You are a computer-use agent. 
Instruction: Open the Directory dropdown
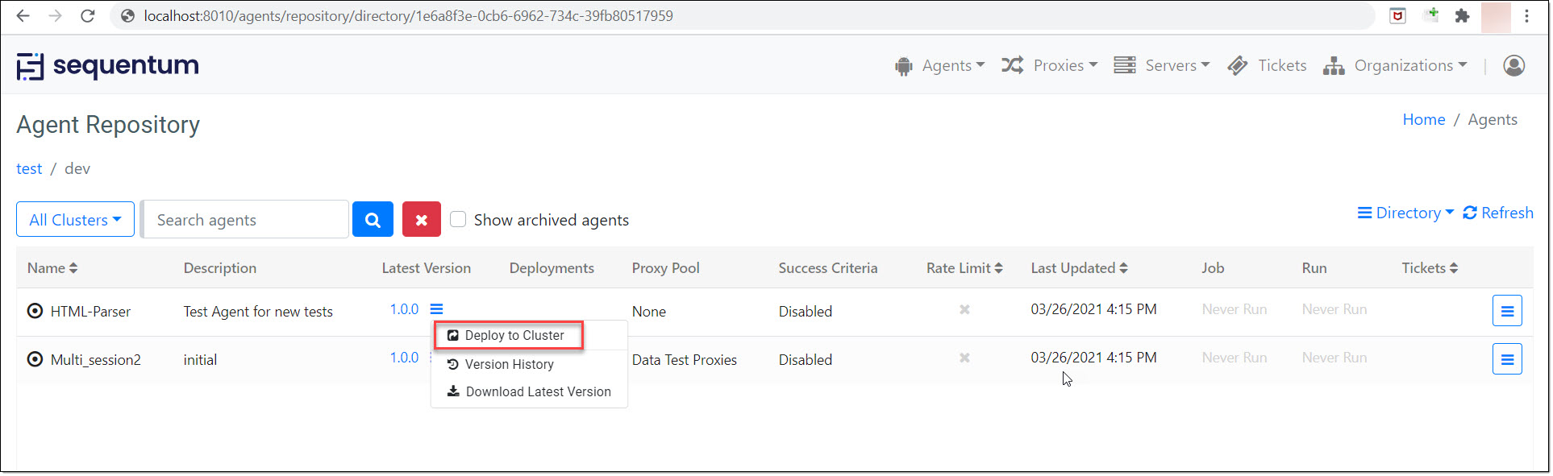[1405, 213]
